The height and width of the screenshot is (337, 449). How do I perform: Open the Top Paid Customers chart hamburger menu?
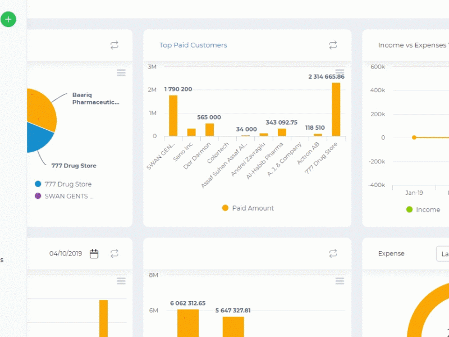[340, 72]
